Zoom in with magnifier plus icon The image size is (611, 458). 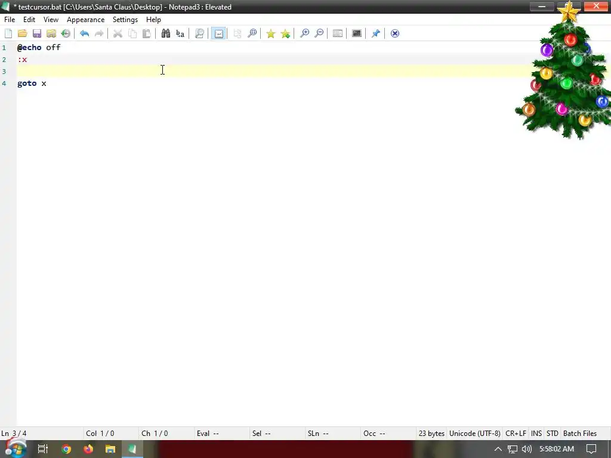tap(304, 33)
